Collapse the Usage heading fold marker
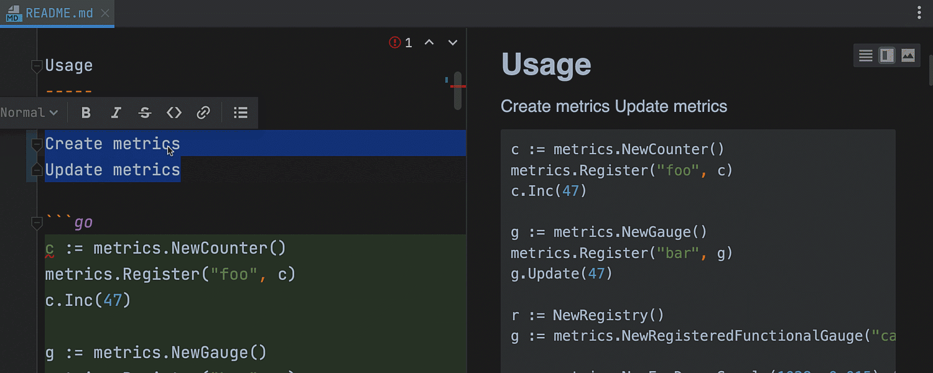This screenshot has width=933, height=373. [x=37, y=66]
